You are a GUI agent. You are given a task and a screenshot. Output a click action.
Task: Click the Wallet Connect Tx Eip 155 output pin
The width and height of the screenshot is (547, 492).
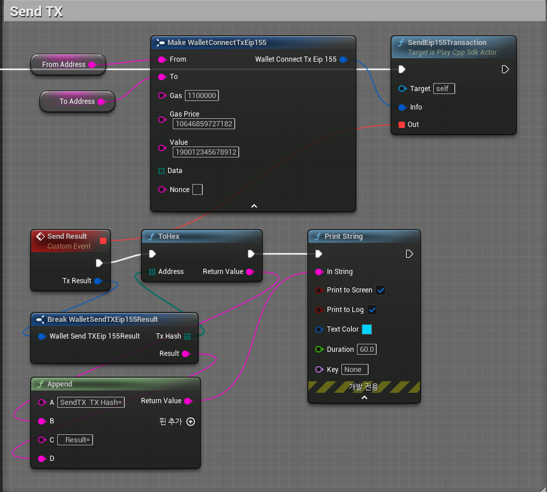(343, 59)
